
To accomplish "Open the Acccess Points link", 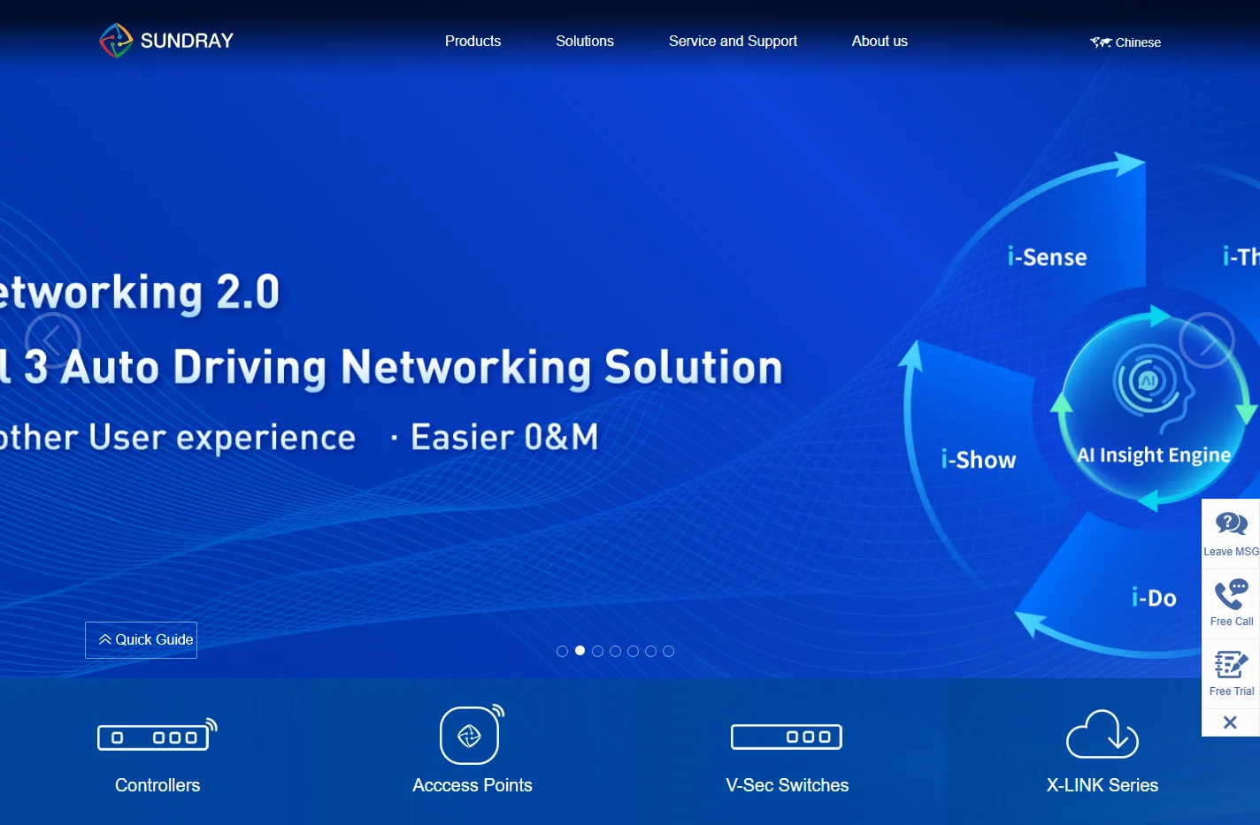I will 472,785.
